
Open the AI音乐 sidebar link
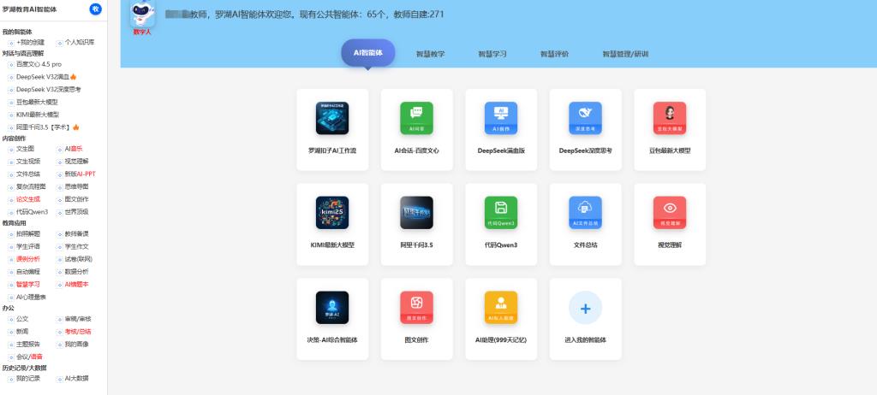click(74, 149)
